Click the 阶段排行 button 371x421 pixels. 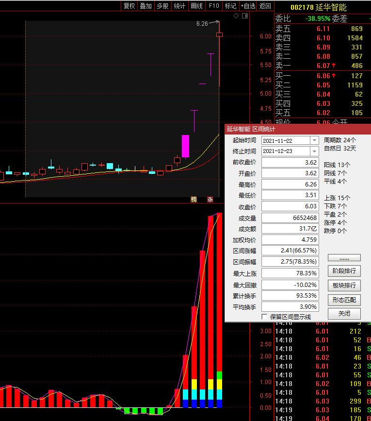[x=344, y=271]
